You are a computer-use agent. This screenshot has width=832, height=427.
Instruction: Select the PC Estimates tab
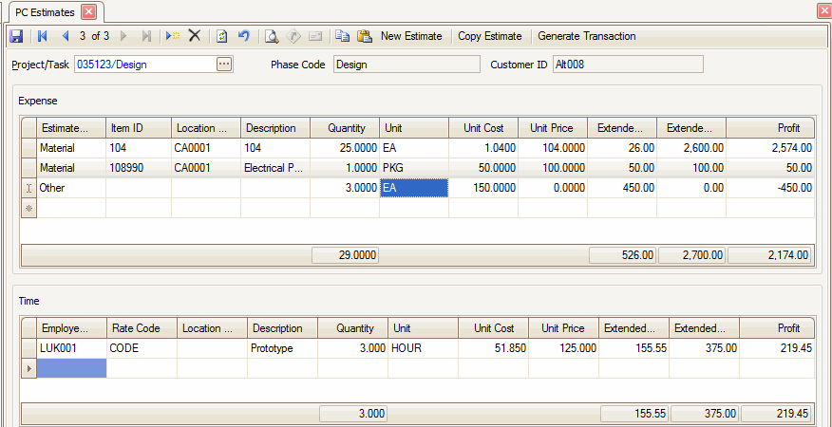(x=46, y=11)
